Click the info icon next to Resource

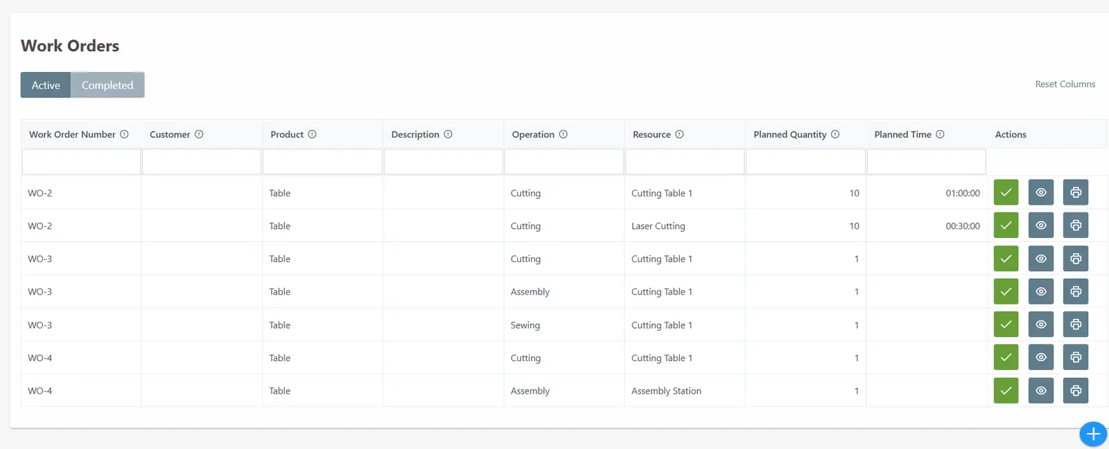[679, 134]
